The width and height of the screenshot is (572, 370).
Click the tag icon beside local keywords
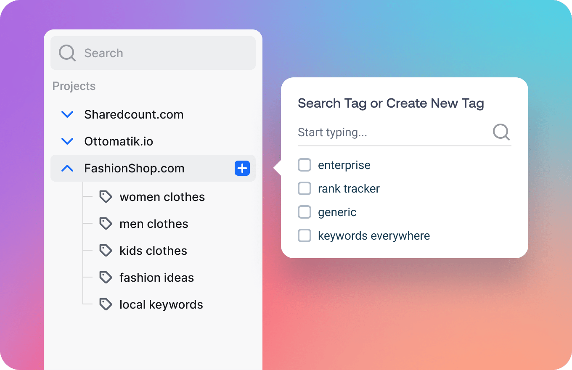106,304
